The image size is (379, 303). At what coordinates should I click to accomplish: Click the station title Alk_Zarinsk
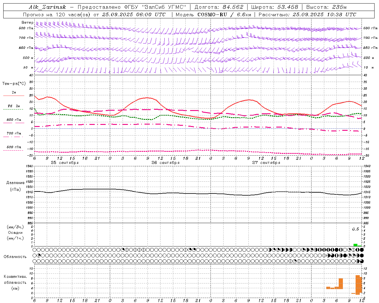pyautogui.click(x=47, y=7)
